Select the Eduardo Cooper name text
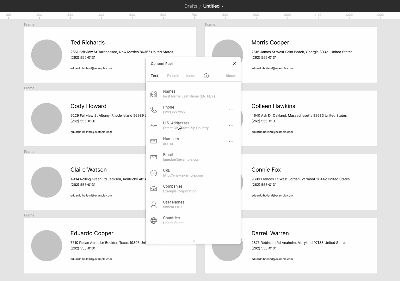 (x=92, y=233)
